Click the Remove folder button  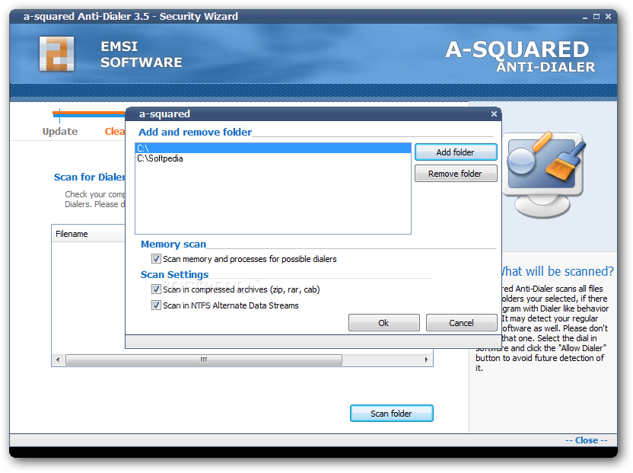click(456, 174)
